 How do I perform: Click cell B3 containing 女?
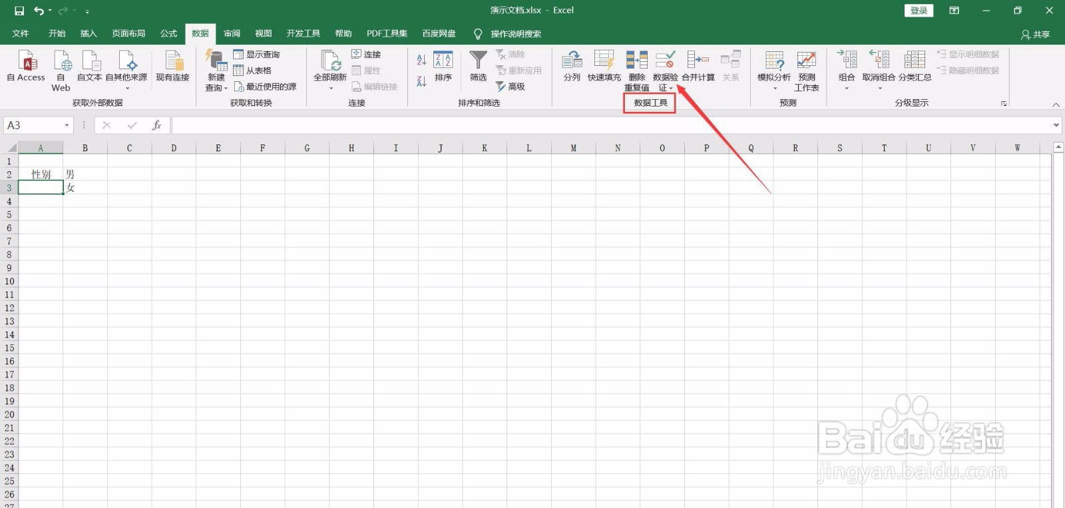point(85,188)
